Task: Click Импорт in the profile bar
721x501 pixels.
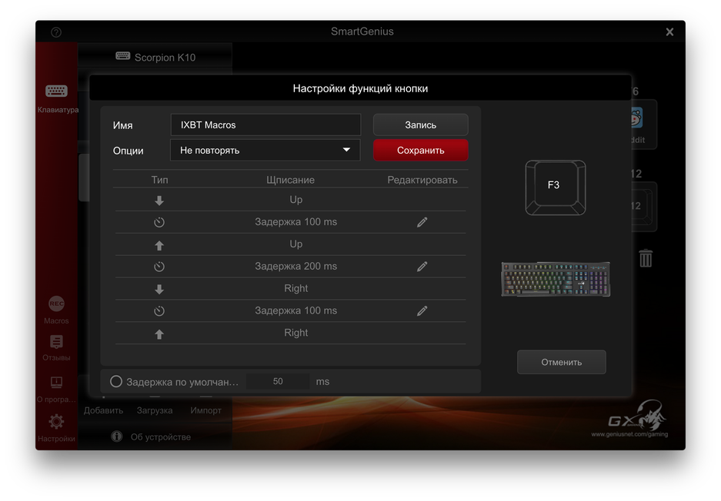Action: (205, 410)
